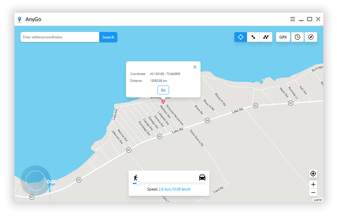The width and height of the screenshot is (337, 216).
Task: Click the locate-me button on the map
Action: (313, 173)
